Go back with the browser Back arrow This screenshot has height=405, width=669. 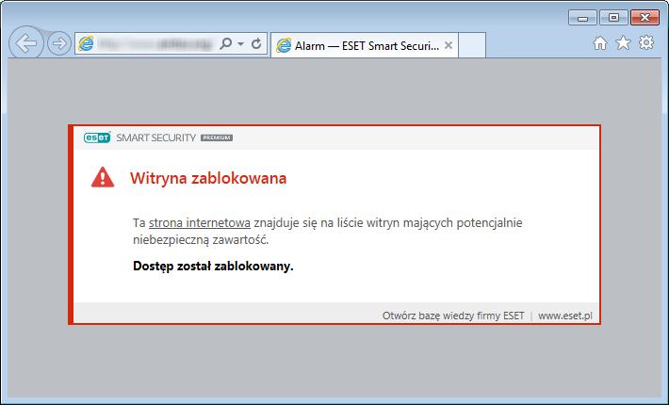[x=26, y=42]
